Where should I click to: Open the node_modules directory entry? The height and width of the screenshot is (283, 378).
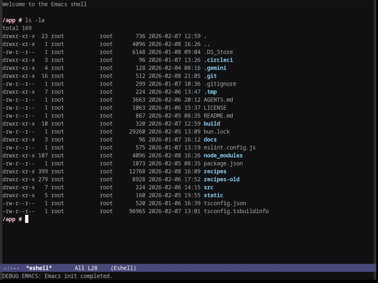[223, 155]
